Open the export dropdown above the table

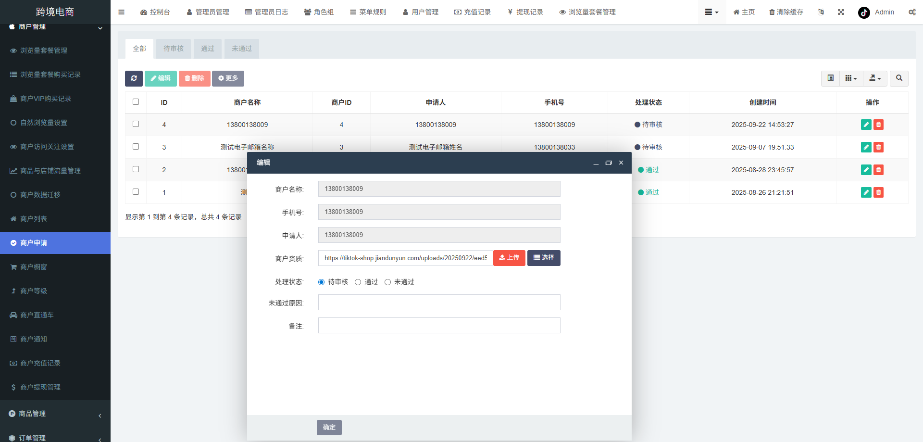tap(874, 78)
